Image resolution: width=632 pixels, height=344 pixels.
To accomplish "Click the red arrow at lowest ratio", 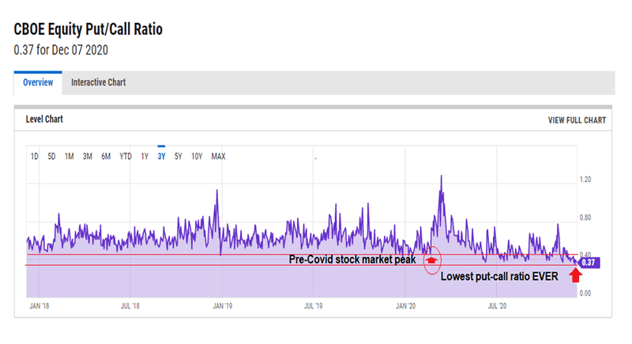I will (575, 274).
